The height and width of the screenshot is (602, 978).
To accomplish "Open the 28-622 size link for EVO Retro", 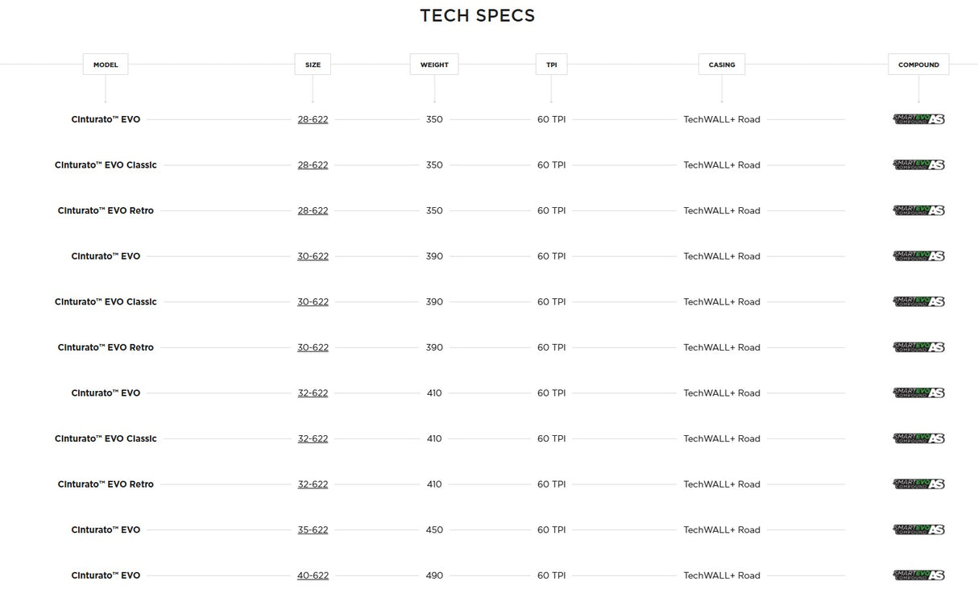I will click(313, 211).
